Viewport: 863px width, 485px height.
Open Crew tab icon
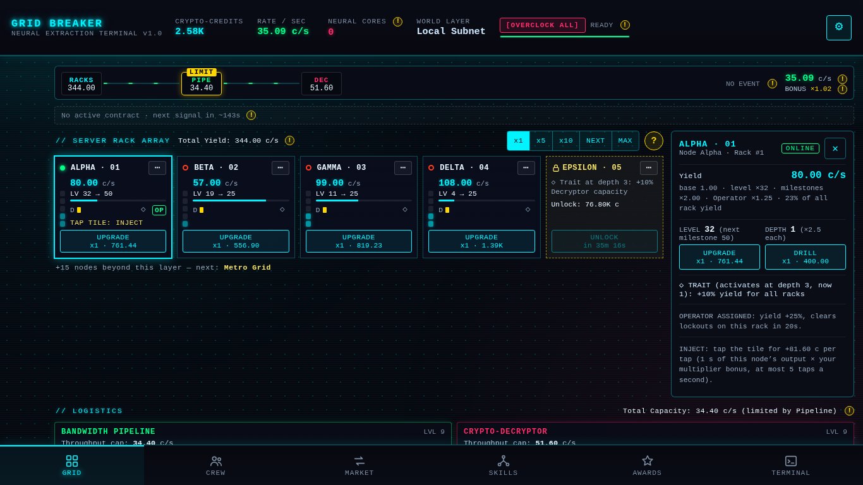click(x=215, y=461)
